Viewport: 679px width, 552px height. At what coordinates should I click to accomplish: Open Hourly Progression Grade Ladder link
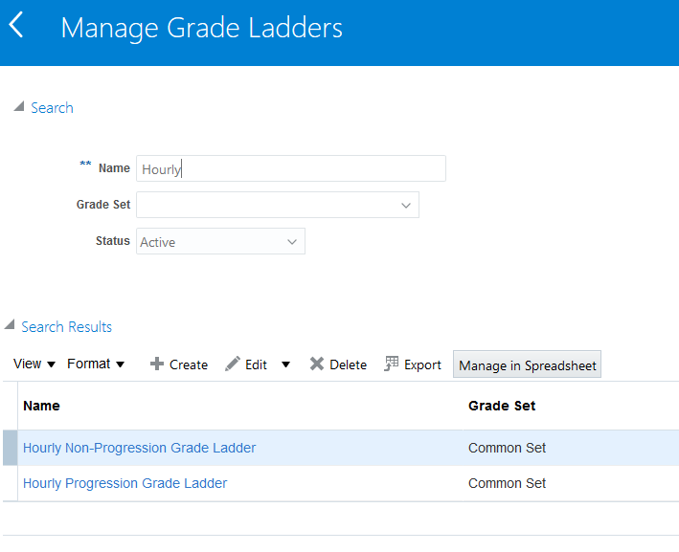124,483
